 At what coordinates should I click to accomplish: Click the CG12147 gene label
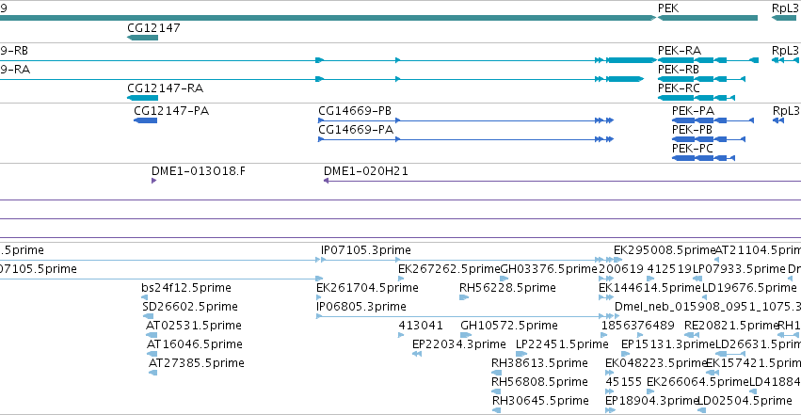pyautogui.click(x=153, y=28)
